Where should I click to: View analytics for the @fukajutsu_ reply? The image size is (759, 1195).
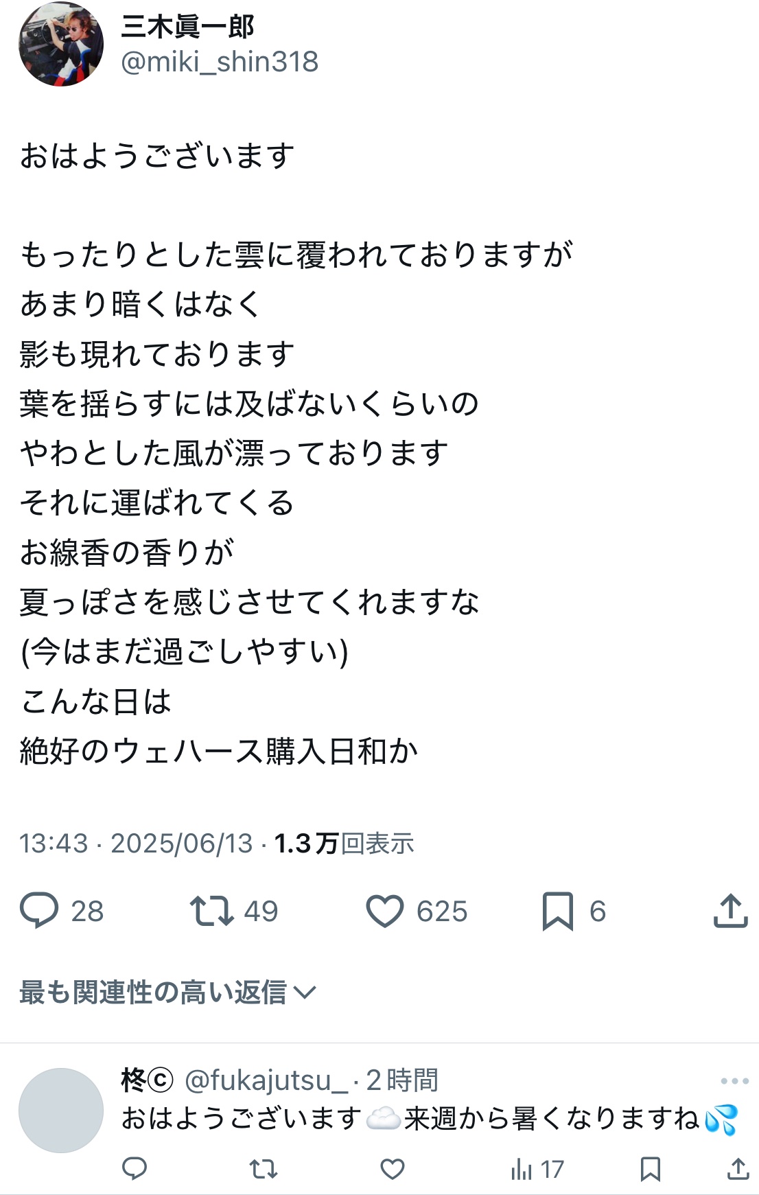[x=537, y=1169]
